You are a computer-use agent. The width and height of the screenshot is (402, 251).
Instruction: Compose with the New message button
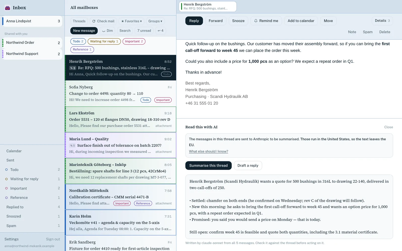(84, 31)
